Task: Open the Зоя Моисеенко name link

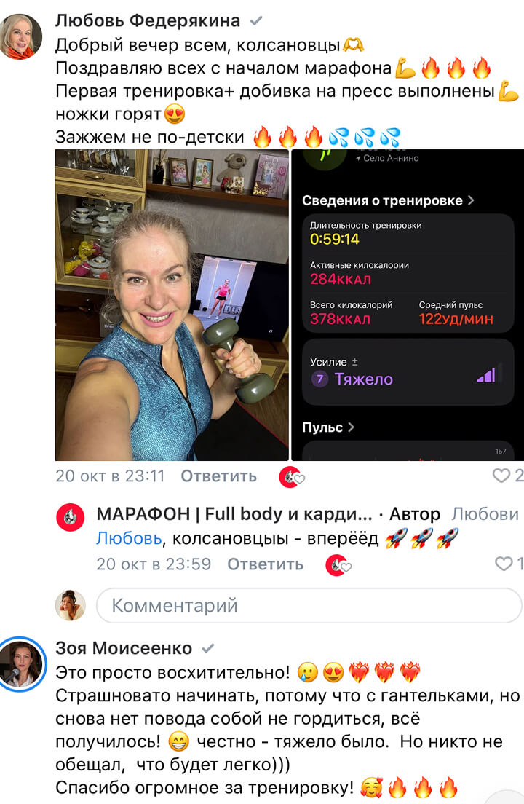Action: (x=124, y=649)
